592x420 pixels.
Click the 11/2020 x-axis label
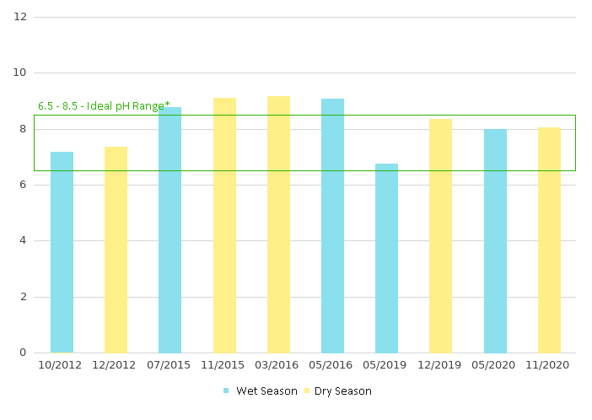pyautogui.click(x=549, y=365)
